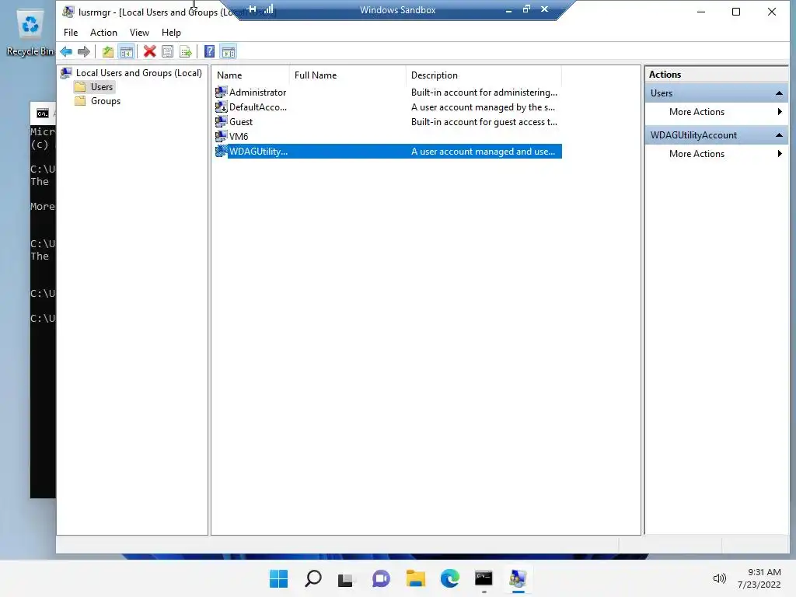Open taskbar Search
796x597 pixels.
(x=312, y=578)
